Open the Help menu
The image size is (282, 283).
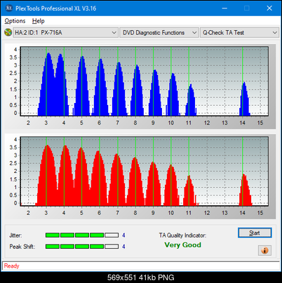pyautogui.click(x=39, y=21)
